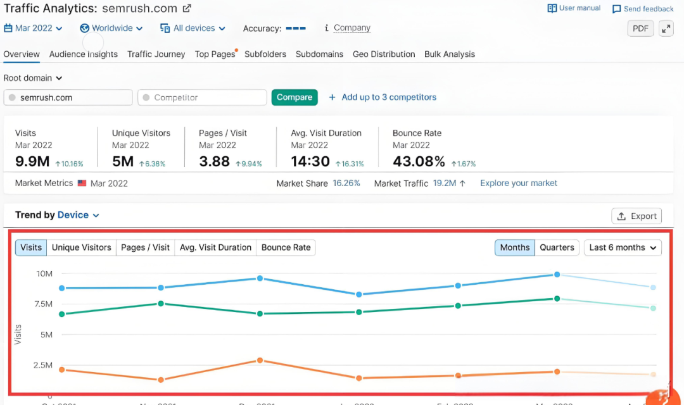Expand the Worldwide region dropdown
The width and height of the screenshot is (684, 405).
click(111, 28)
